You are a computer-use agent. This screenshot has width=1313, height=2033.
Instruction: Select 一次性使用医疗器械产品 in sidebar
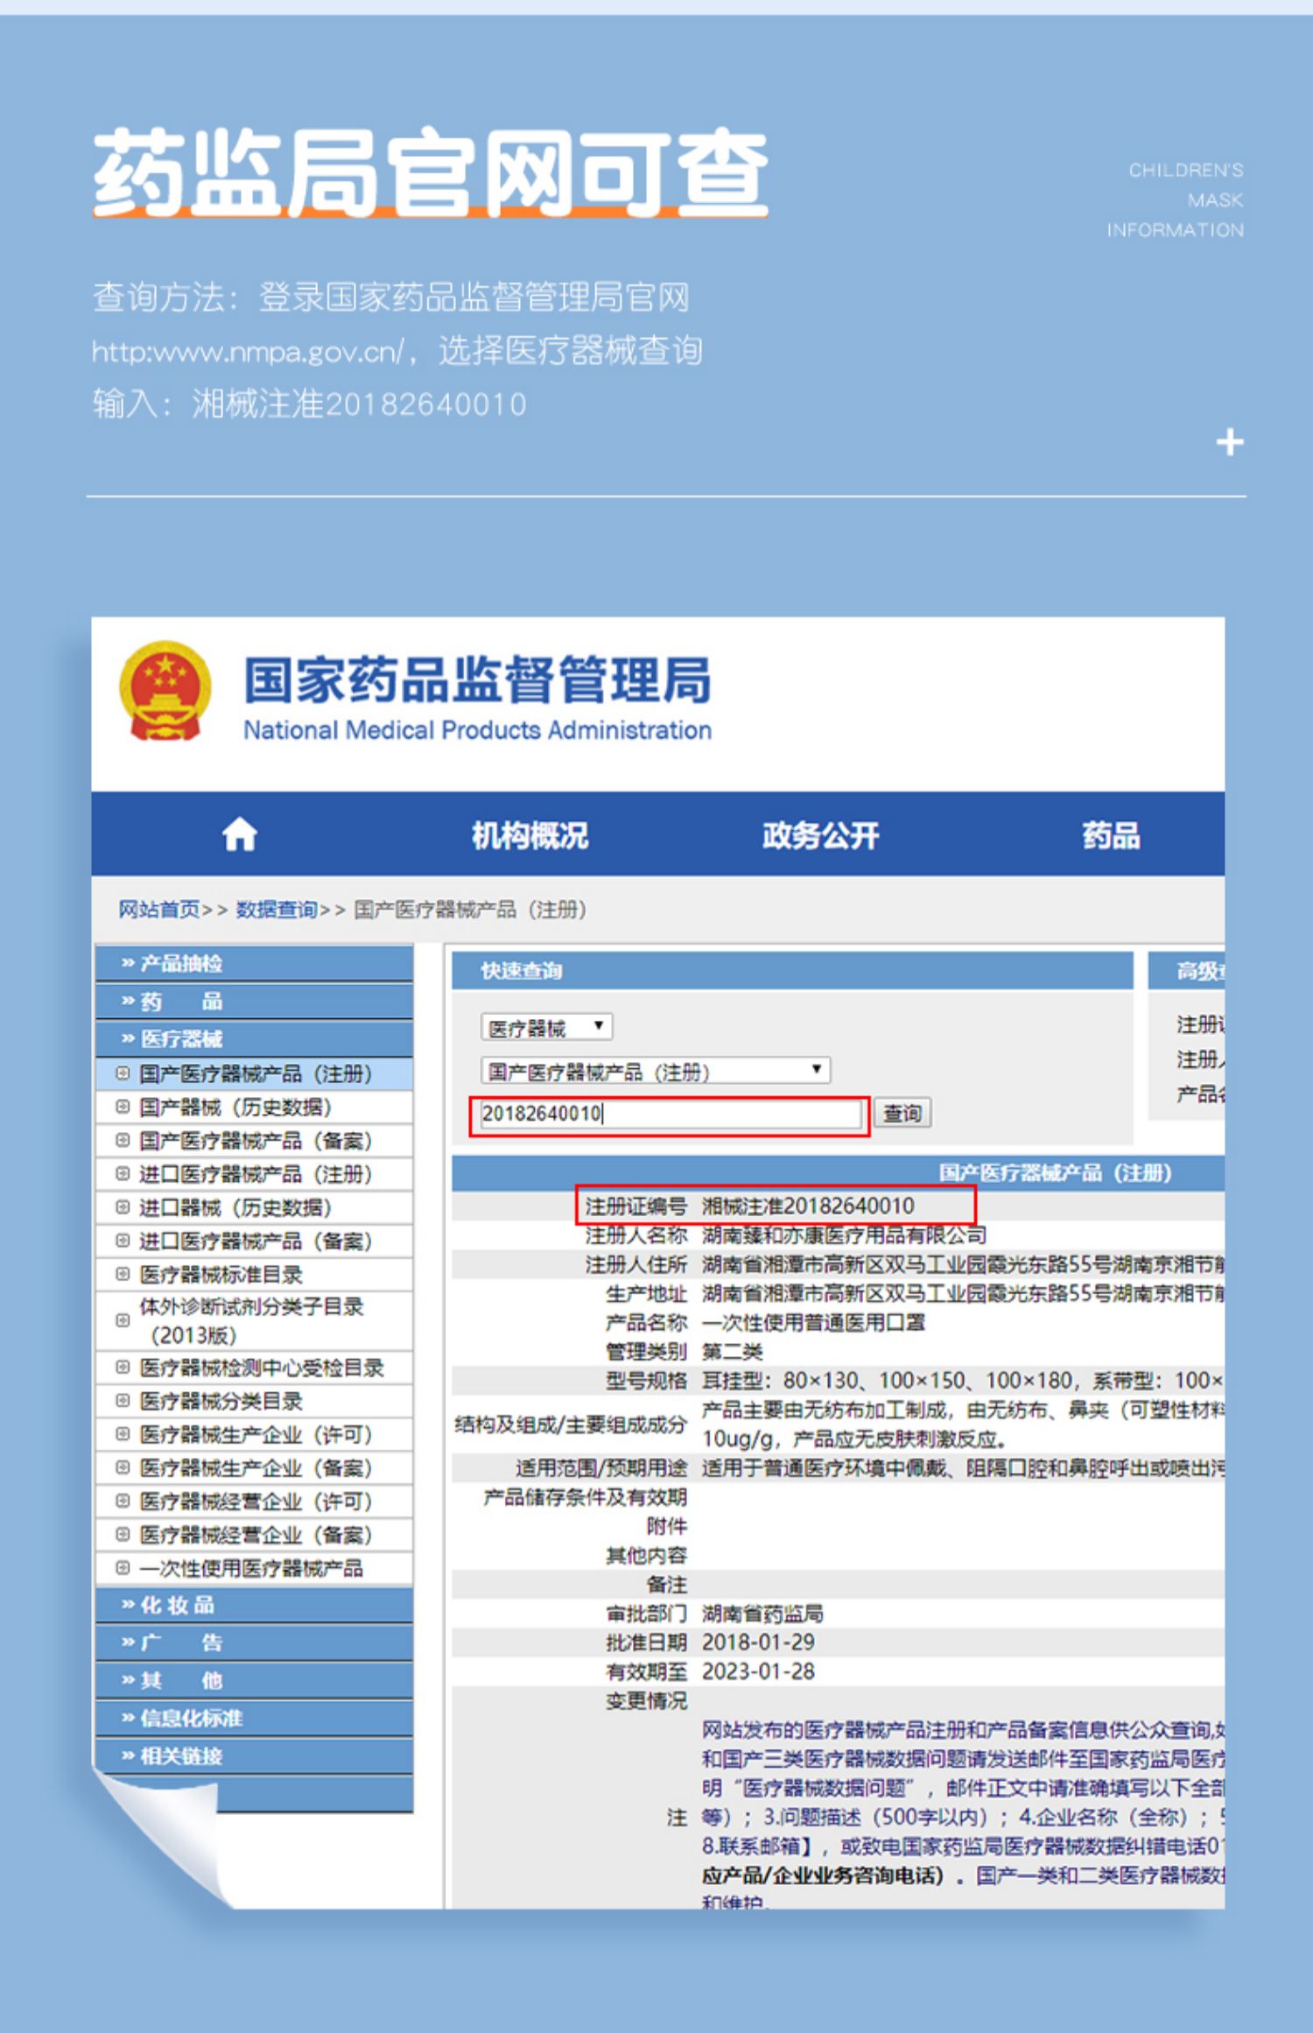click(254, 1568)
